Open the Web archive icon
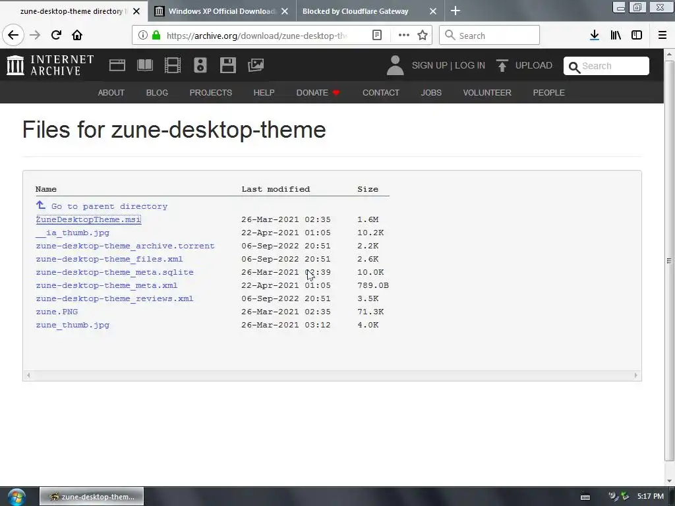 [x=117, y=65]
